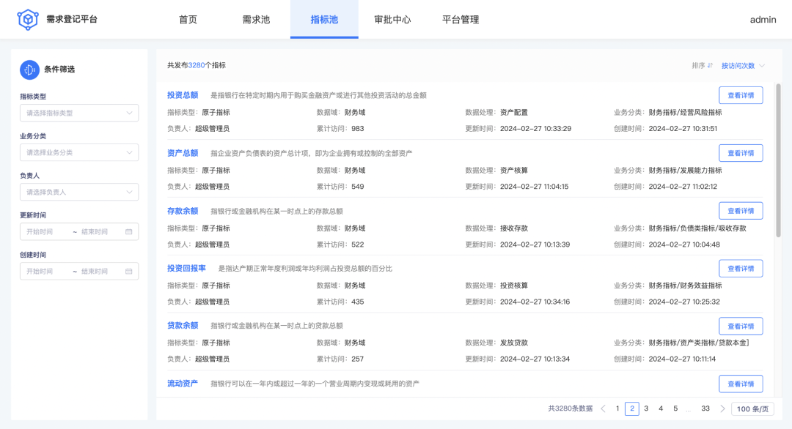This screenshot has width=792, height=429.
Task: Open the 负责人 dropdown
Action: [79, 192]
